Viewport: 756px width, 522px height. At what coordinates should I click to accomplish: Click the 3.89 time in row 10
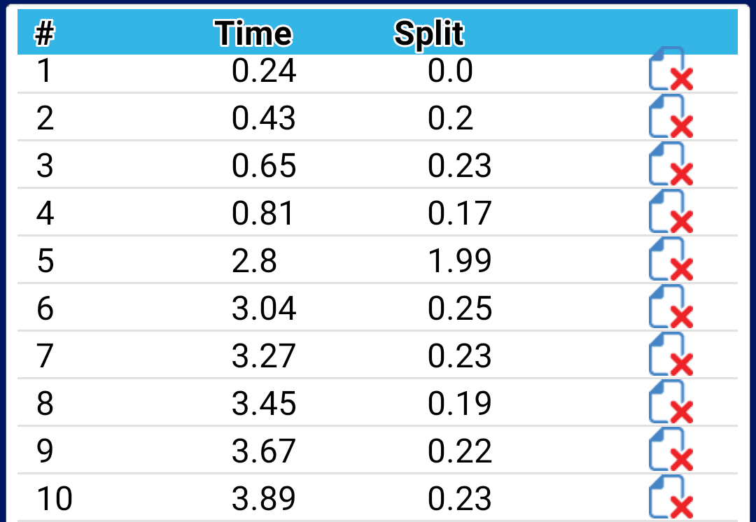264,498
